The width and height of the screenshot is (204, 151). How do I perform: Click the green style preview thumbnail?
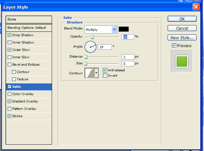(x=182, y=61)
